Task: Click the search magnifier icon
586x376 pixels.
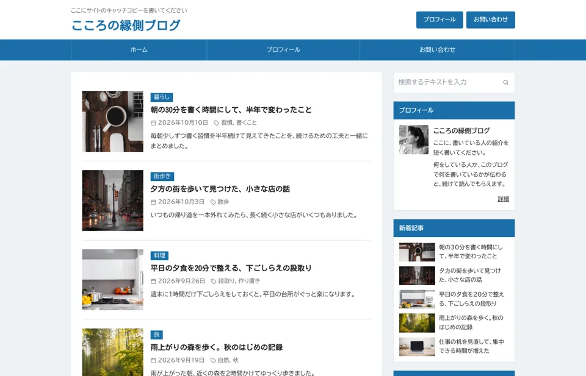Action: 505,82
